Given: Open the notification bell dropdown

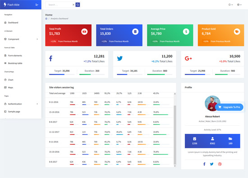Looking at the screenshot, I should [x=230, y=5].
